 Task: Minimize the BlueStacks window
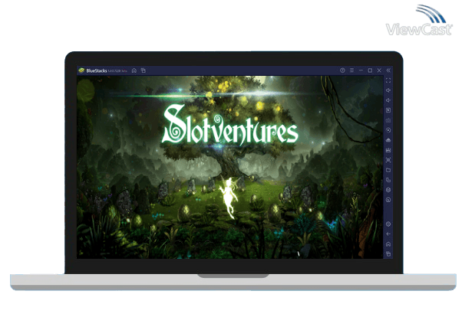click(361, 70)
